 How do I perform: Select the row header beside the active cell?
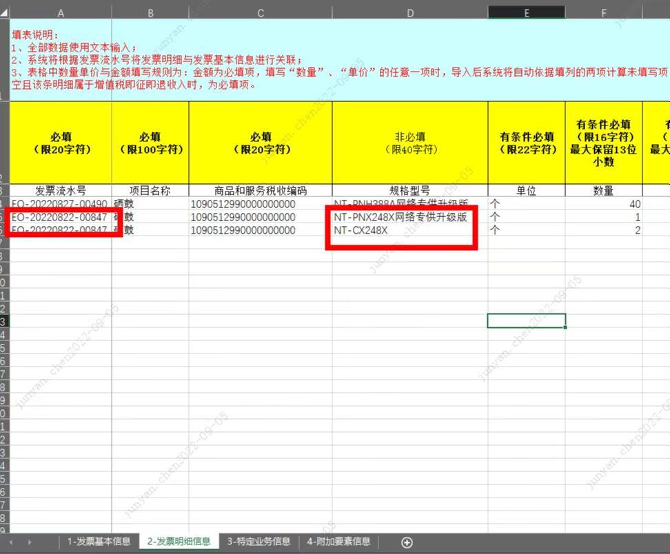point(6,320)
